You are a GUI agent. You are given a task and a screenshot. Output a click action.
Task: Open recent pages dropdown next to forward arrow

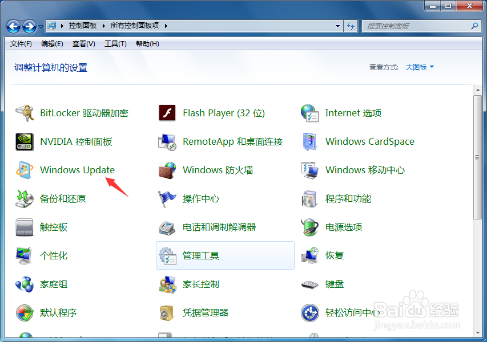pos(41,27)
